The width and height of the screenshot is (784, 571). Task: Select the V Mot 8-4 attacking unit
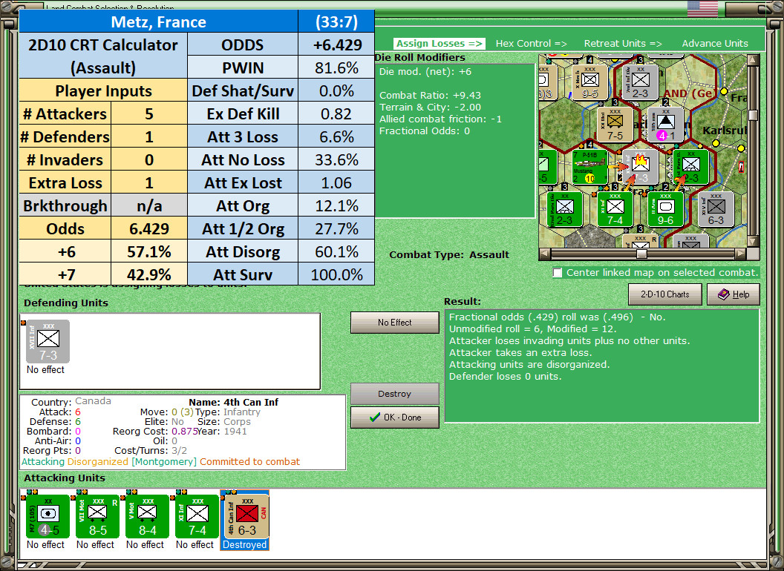(147, 516)
